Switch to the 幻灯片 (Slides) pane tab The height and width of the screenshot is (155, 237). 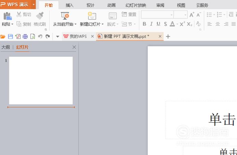(x=22, y=47)
